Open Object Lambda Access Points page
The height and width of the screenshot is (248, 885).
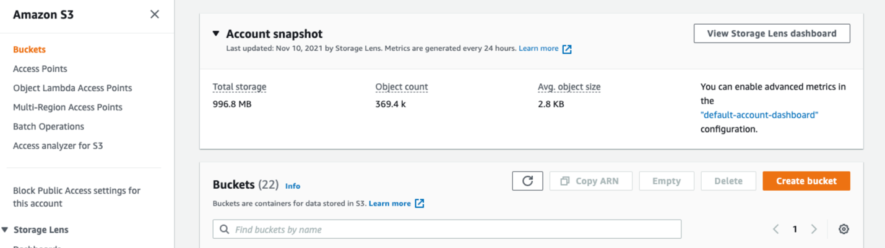tap(72, 88)
